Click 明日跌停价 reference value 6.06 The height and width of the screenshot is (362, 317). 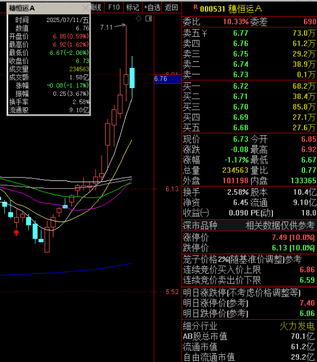click(x=307, y=313)
